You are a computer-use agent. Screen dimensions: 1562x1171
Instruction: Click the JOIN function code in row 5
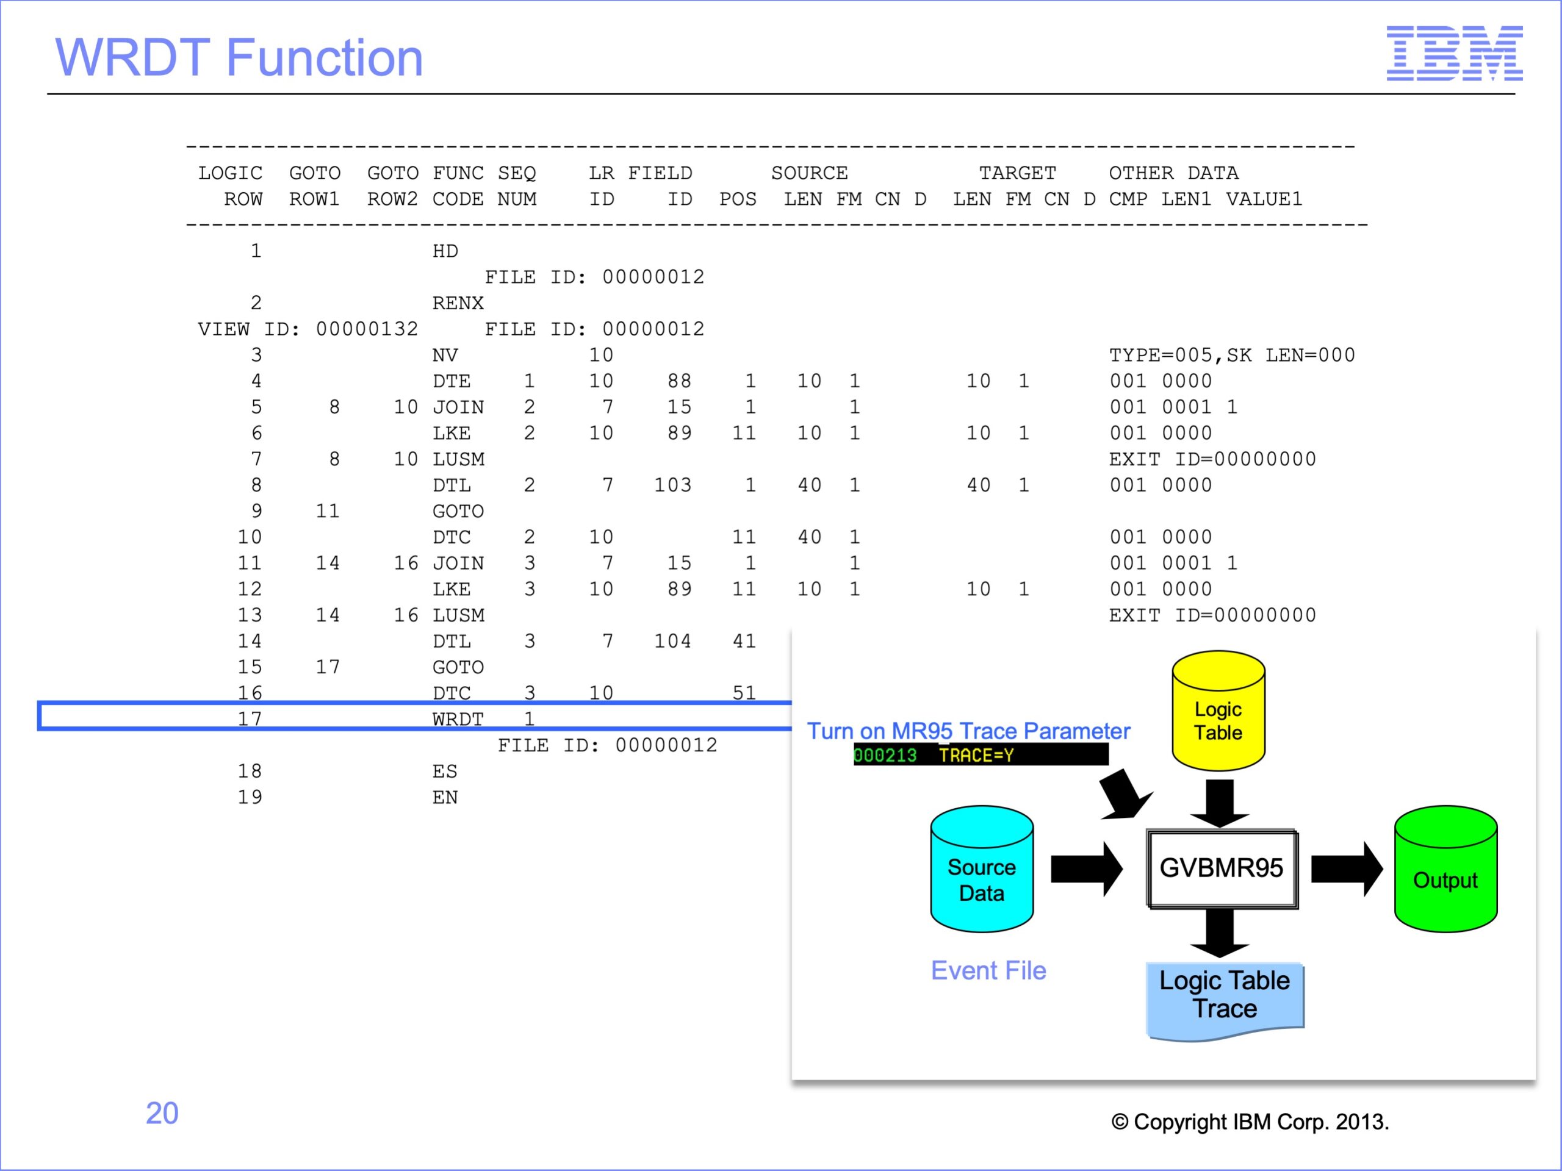(x=458, y=407)
